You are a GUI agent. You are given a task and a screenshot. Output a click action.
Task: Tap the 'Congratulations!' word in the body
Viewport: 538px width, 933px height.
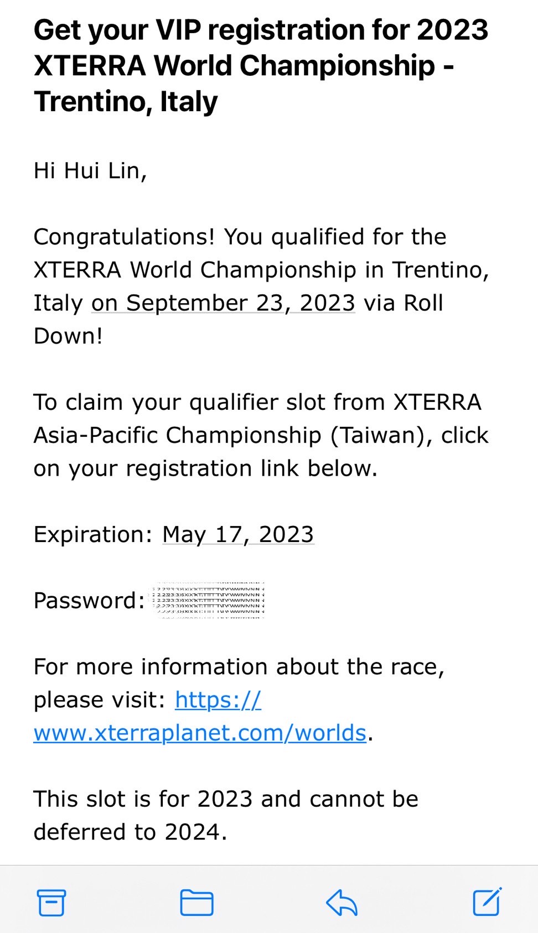coord(124,237)
